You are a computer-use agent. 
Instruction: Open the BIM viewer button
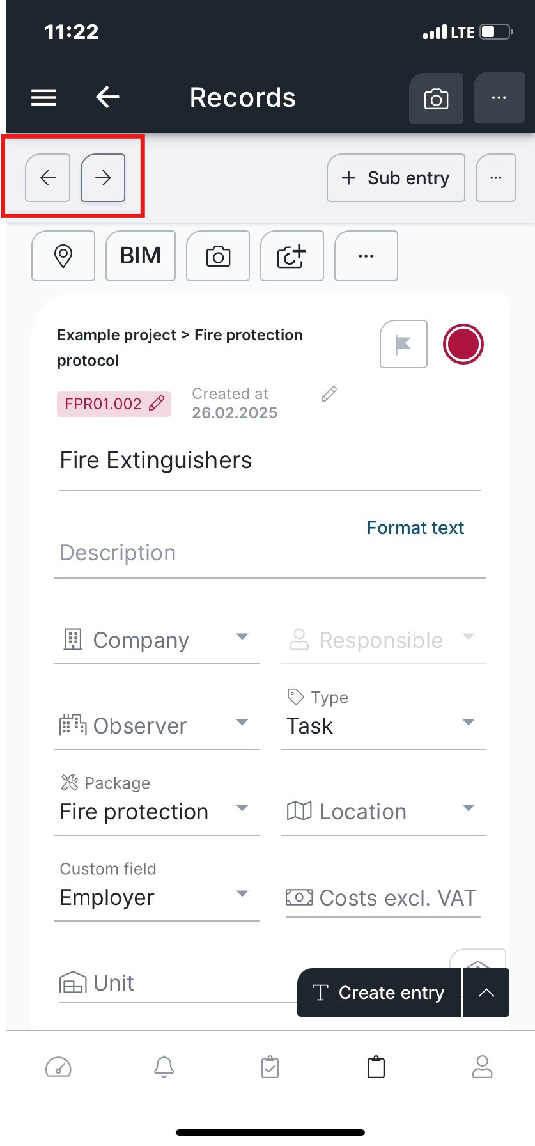coord(141,256)
